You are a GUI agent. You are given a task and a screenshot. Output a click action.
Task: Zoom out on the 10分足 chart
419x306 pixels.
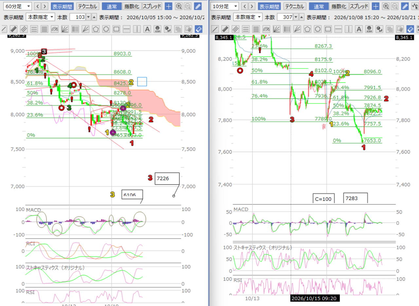coord(395,6)
